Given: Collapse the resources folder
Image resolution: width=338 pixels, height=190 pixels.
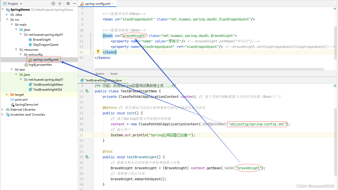Looking at the screenshot, I should pos(16,49).
